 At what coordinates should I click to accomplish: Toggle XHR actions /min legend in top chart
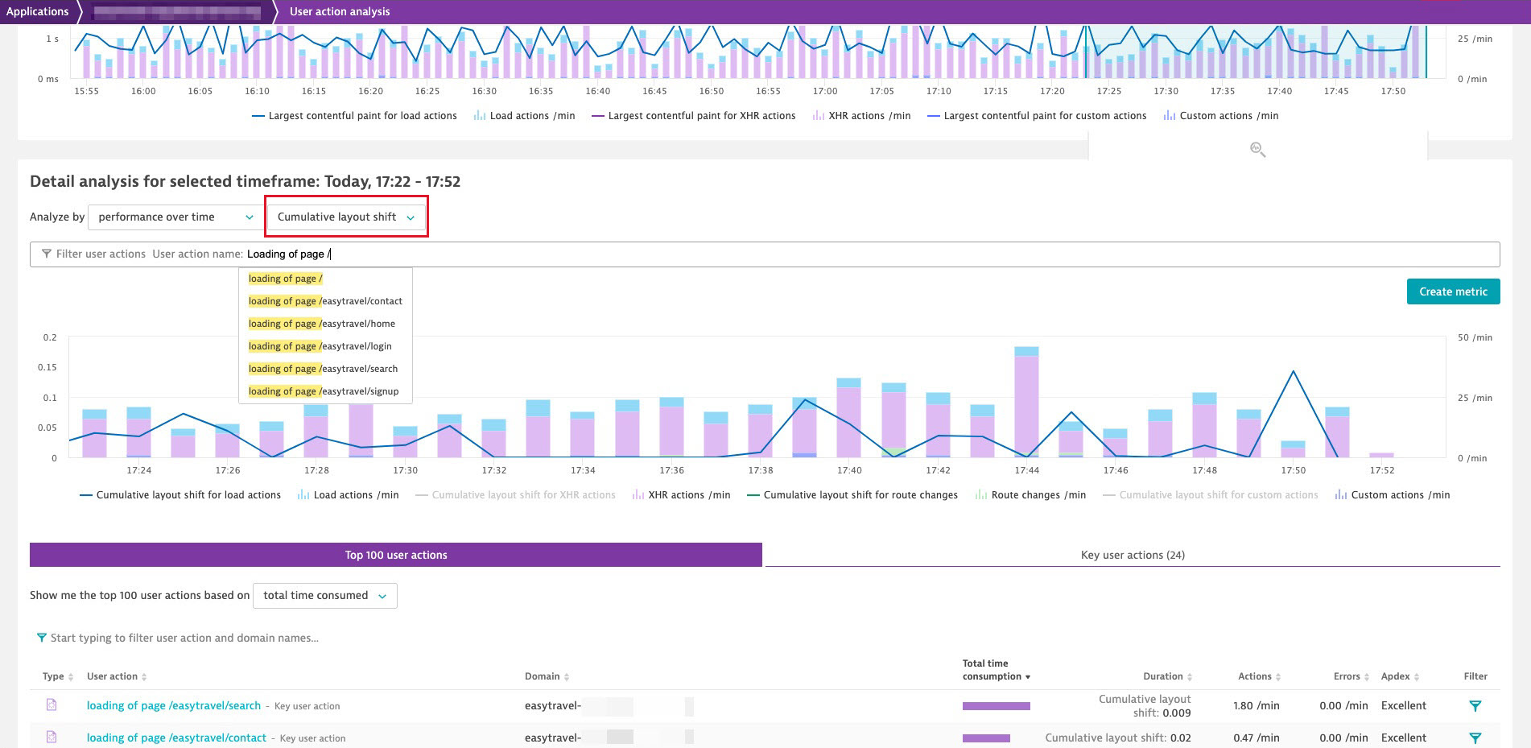pyautogui.click(x=861, y=116)
